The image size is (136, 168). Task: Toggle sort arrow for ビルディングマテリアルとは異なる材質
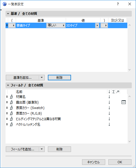click(109, 119)
